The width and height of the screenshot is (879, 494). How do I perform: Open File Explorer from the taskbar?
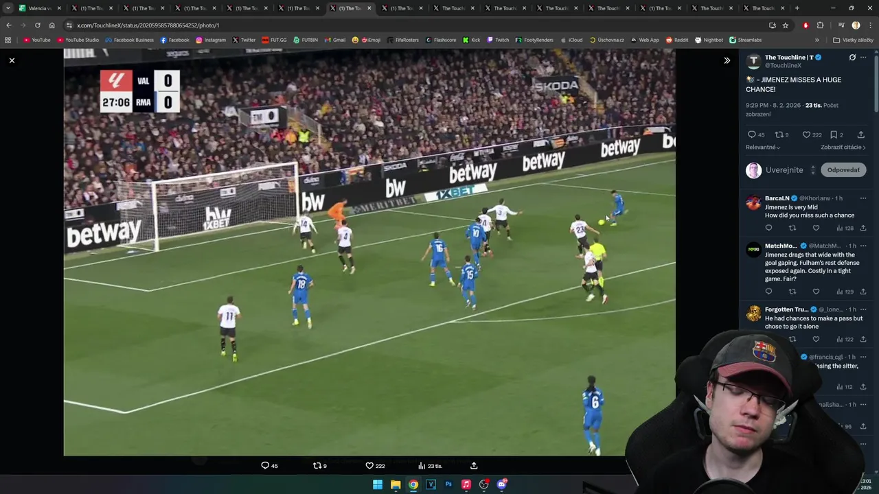396,484
